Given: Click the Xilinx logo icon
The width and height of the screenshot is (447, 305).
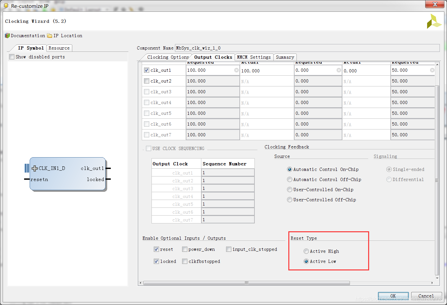Looking at the screenshot, I should coord(434,21).
